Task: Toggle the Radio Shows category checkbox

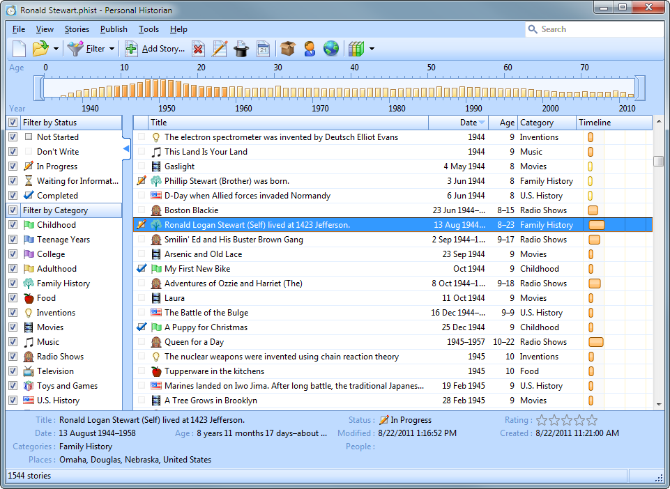Action: (x=13, y=357)
